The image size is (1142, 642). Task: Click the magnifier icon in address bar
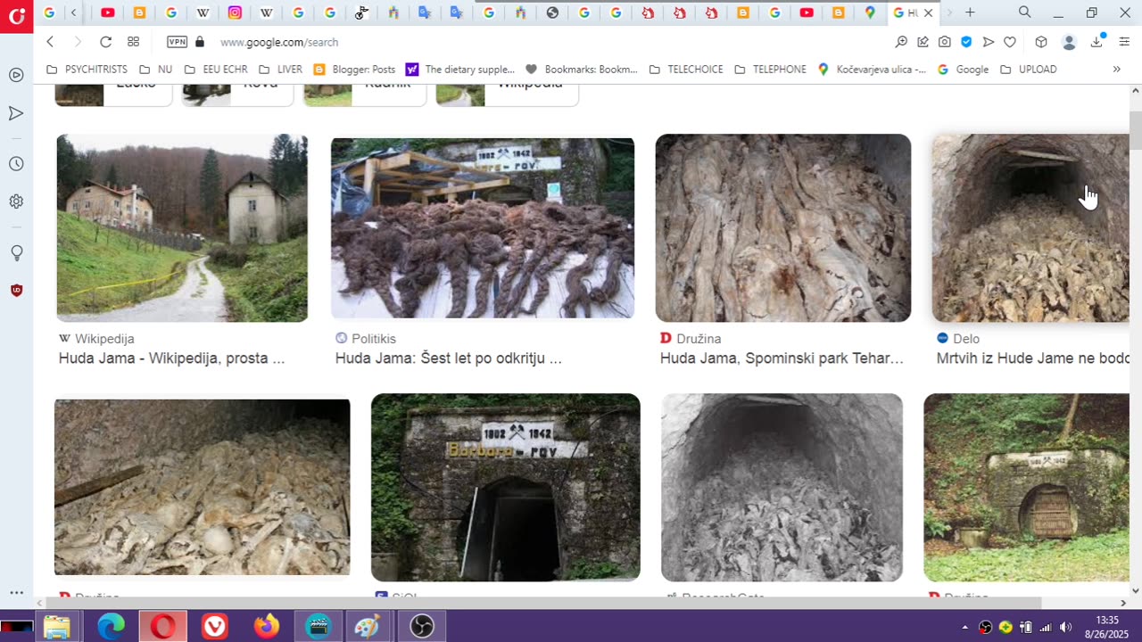(x=901, y=42)
